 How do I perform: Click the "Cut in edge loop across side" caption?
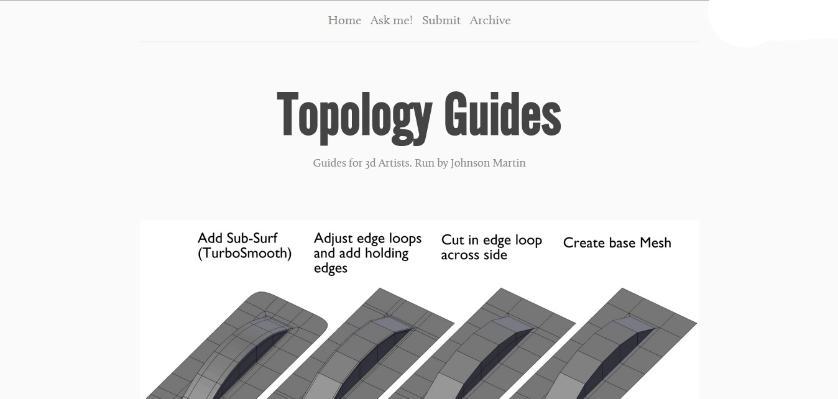click(x=491, y=247)
